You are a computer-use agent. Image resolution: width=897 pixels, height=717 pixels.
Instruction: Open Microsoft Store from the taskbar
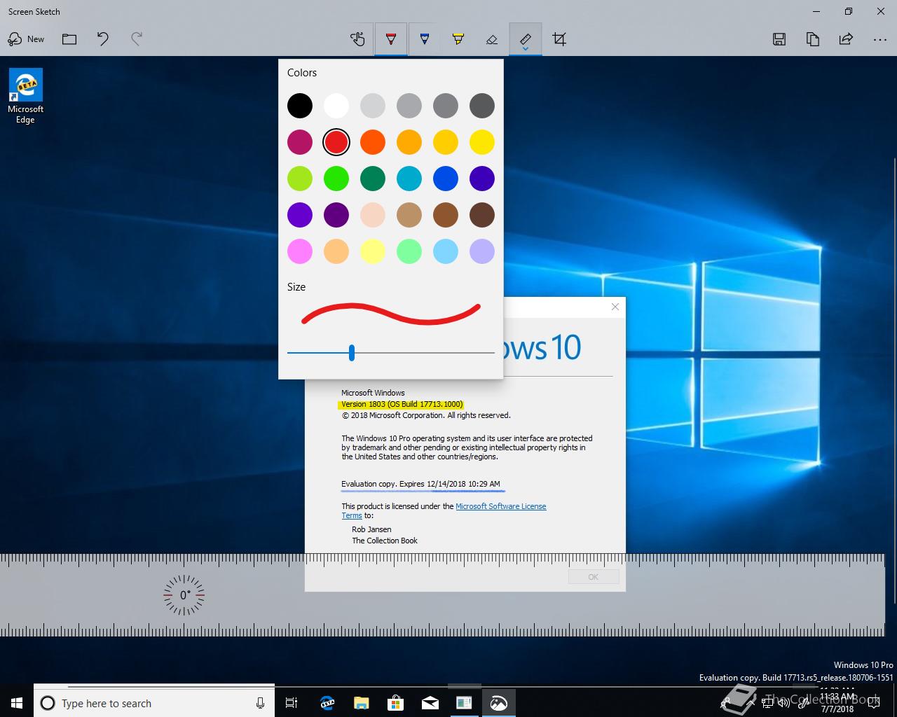click(x=395, y=703)
